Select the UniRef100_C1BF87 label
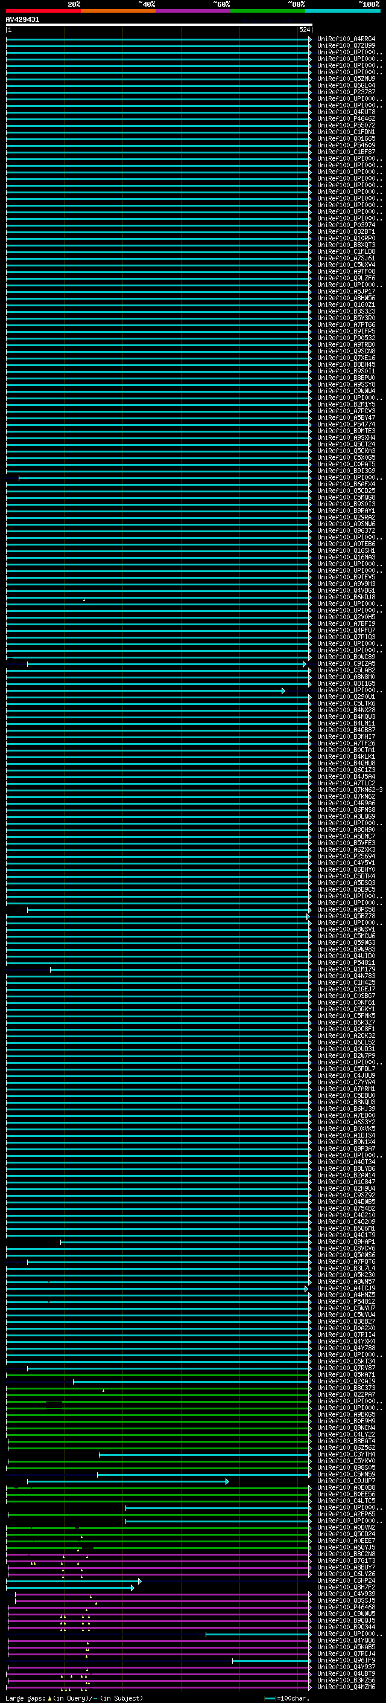This screenshot has width=386, height=1703. point(346,152)
